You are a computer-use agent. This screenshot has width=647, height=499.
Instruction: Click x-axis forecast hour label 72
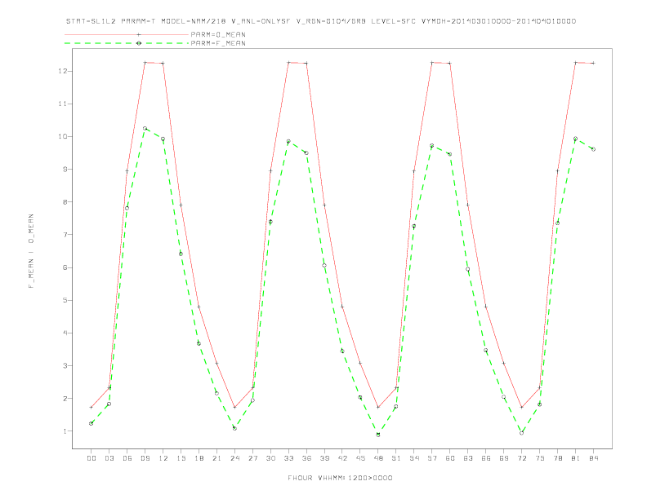pyautogui.click(x=521, y=458)
